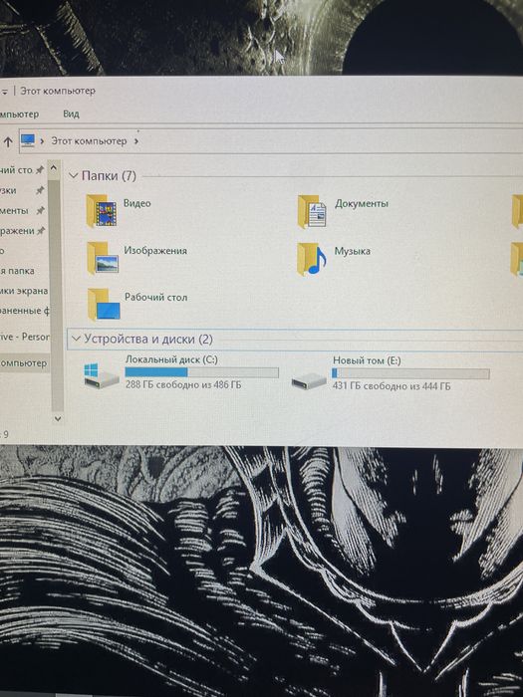Open the Компьютер ribbon tab
This screenshot has height=697, width=523.
click(19, 114)
